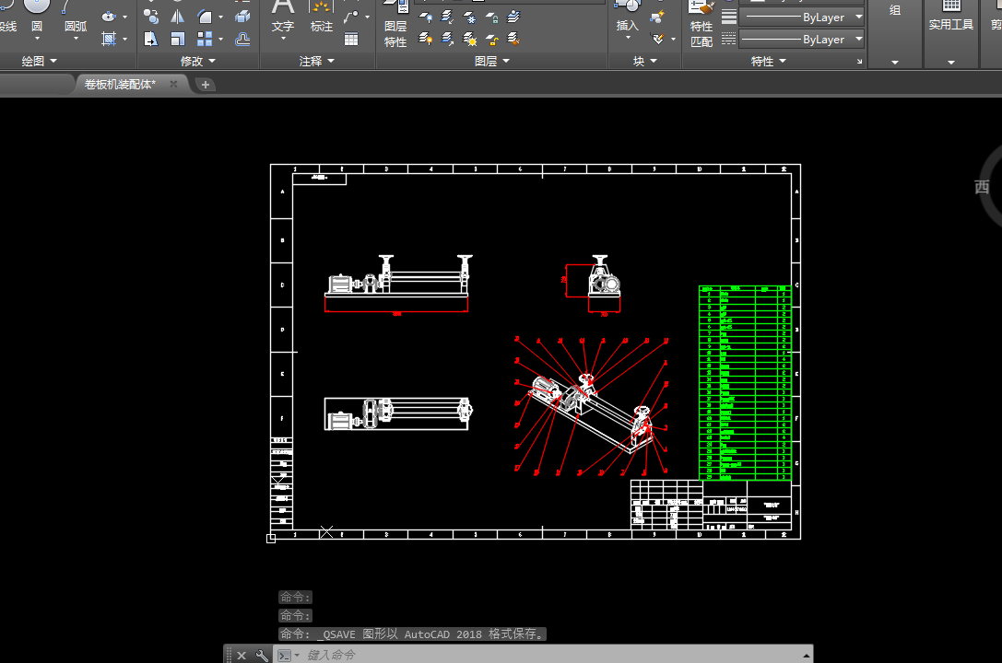The width and height of the screenshot is (1002, 663).
Task: Click the Create Block icon
Action: [x=656, y=17]
